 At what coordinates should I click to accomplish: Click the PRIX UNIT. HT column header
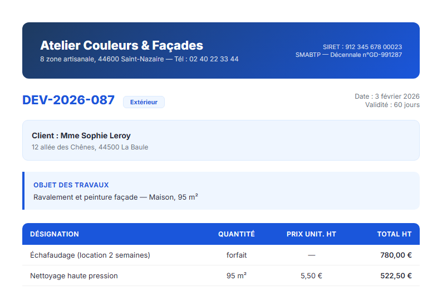pos(311,234)
